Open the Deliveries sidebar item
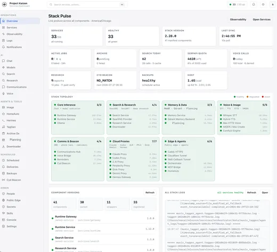Screen dimensions: 277x252 click(20, 167)
